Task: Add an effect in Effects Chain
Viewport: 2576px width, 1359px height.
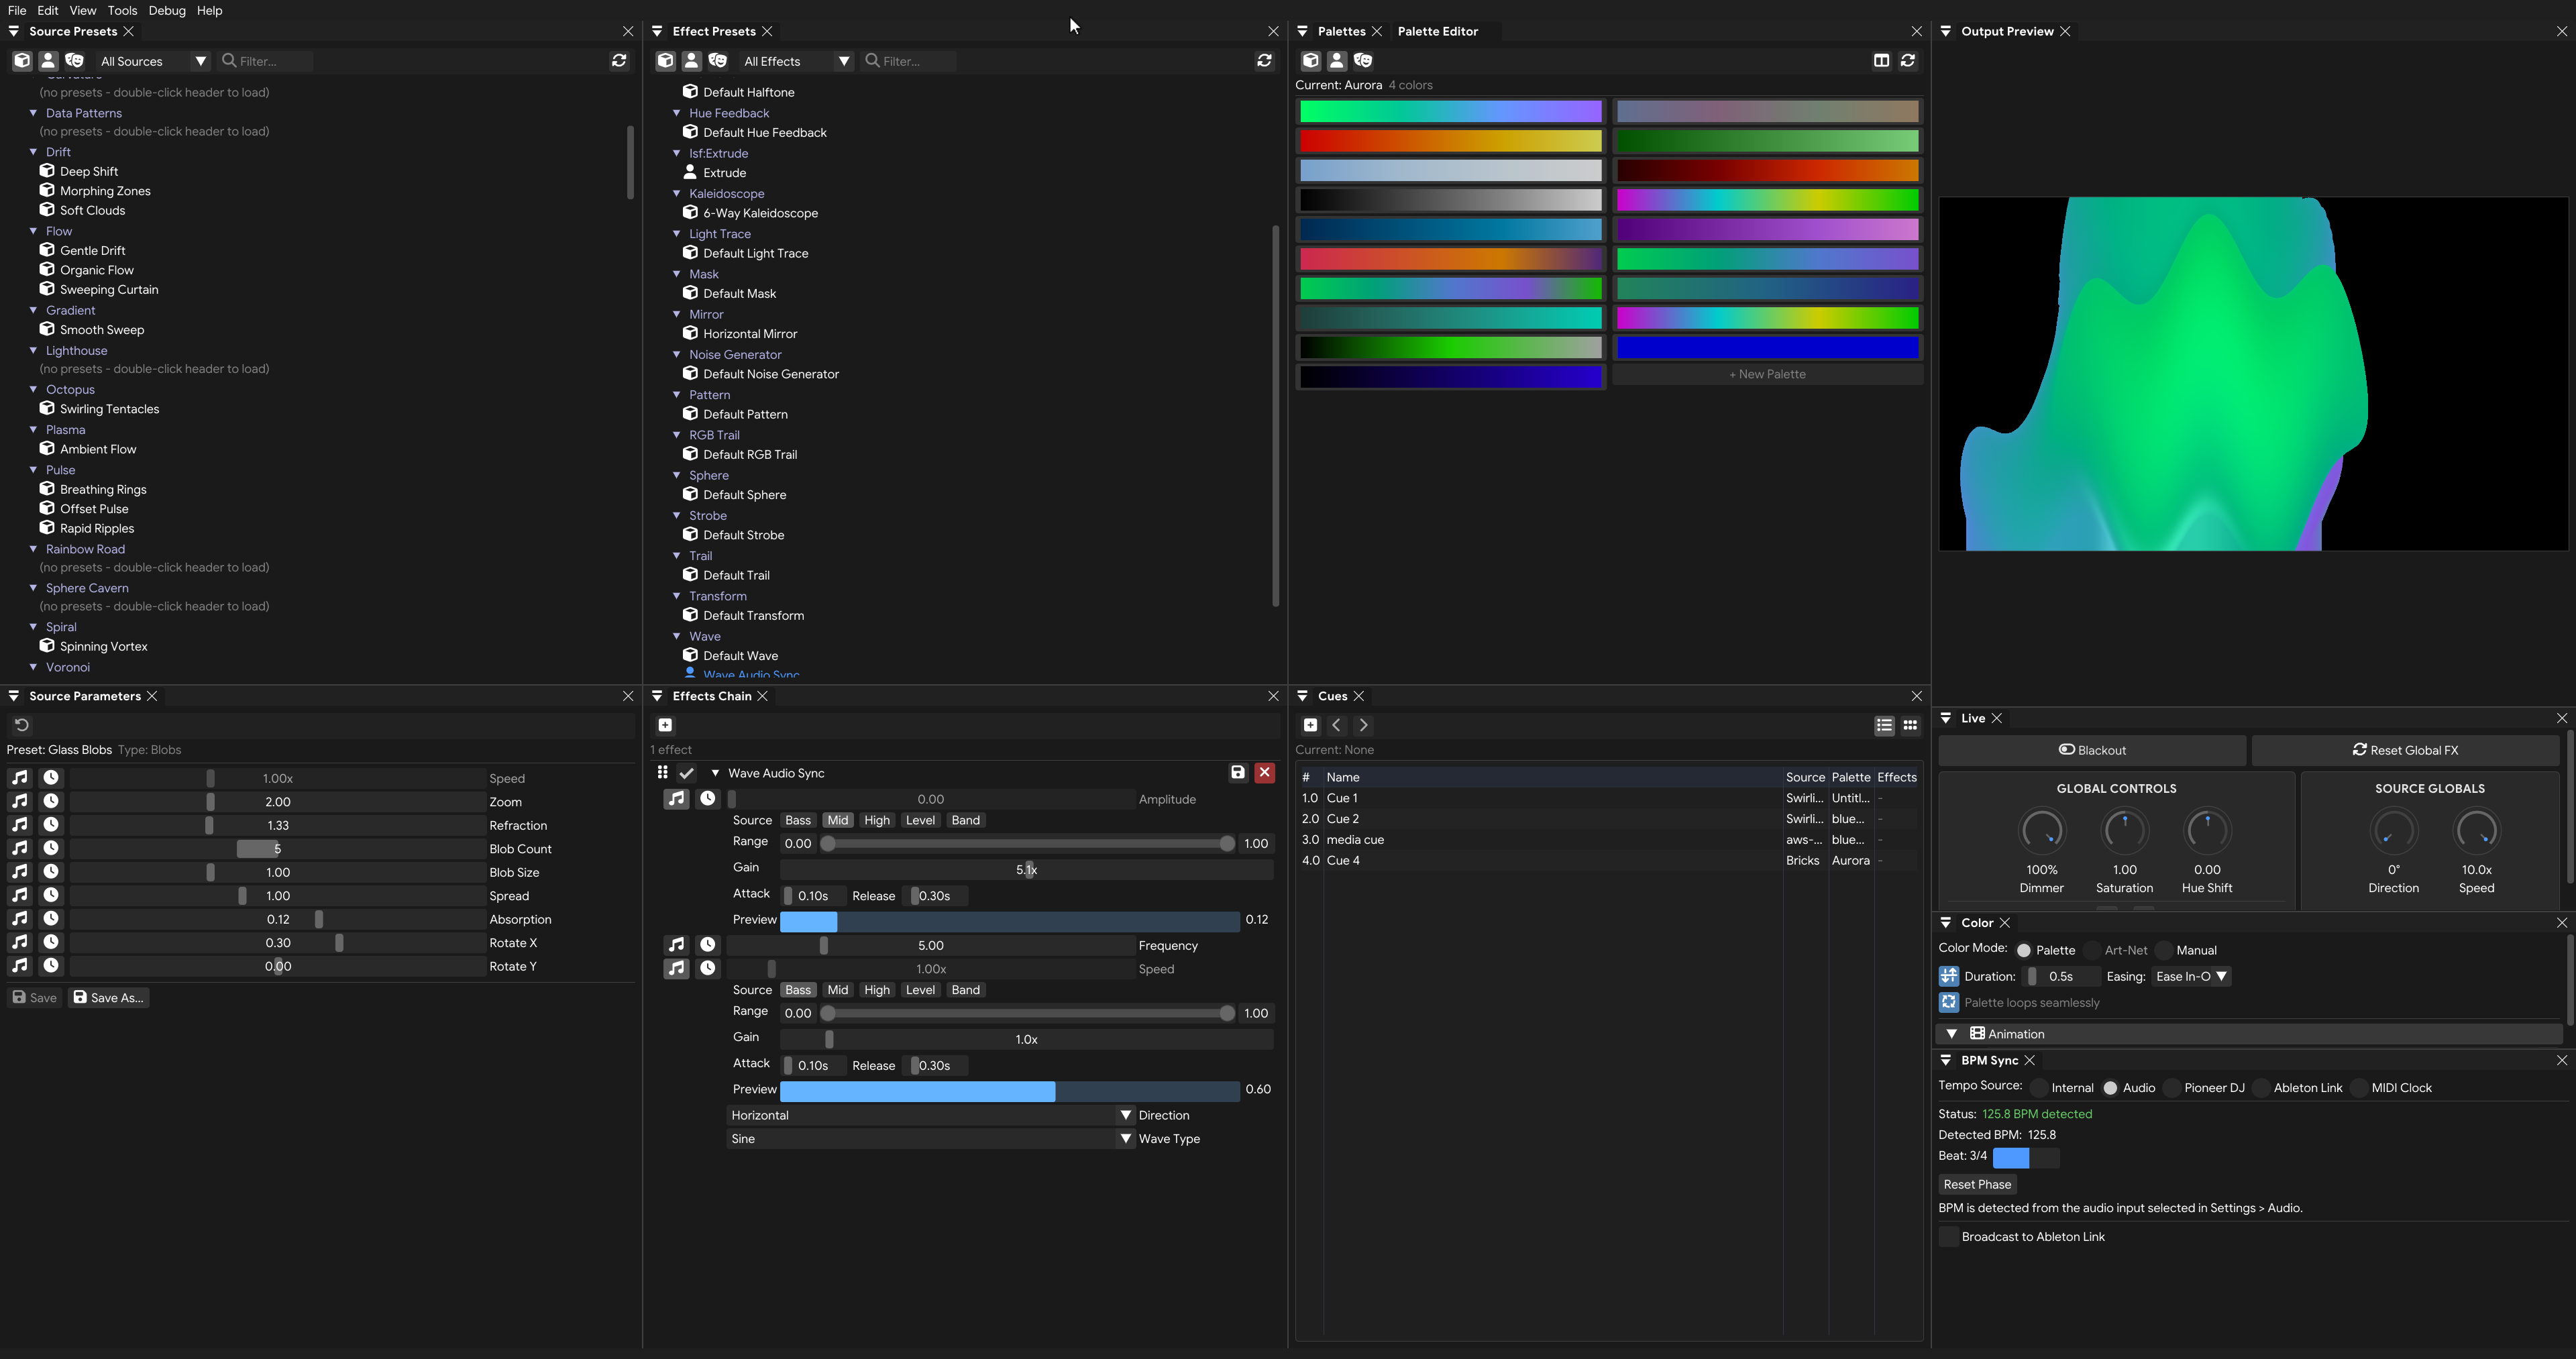Action: pos(665,725)
